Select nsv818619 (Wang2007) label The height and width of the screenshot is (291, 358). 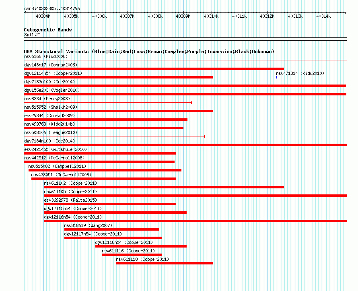[88, 225]
